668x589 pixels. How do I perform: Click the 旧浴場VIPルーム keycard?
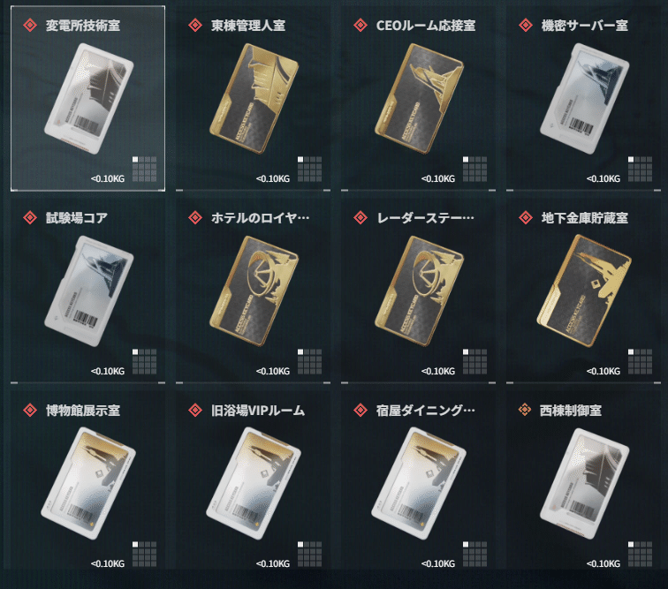pyautogui.click(x=254, y=483)
